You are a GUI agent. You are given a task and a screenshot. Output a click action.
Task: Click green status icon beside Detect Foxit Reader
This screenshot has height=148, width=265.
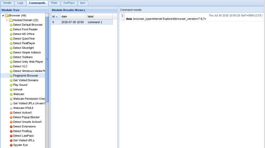click(x=11, y=30)
